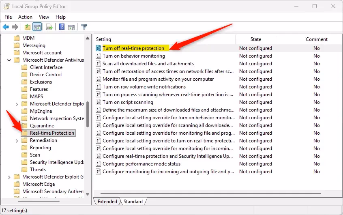Open Help via the question mark icon
The image size is (343, 215).
tap(62, 27)
